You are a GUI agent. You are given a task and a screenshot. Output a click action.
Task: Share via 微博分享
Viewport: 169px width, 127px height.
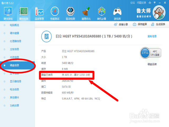[x=121, y=24]
